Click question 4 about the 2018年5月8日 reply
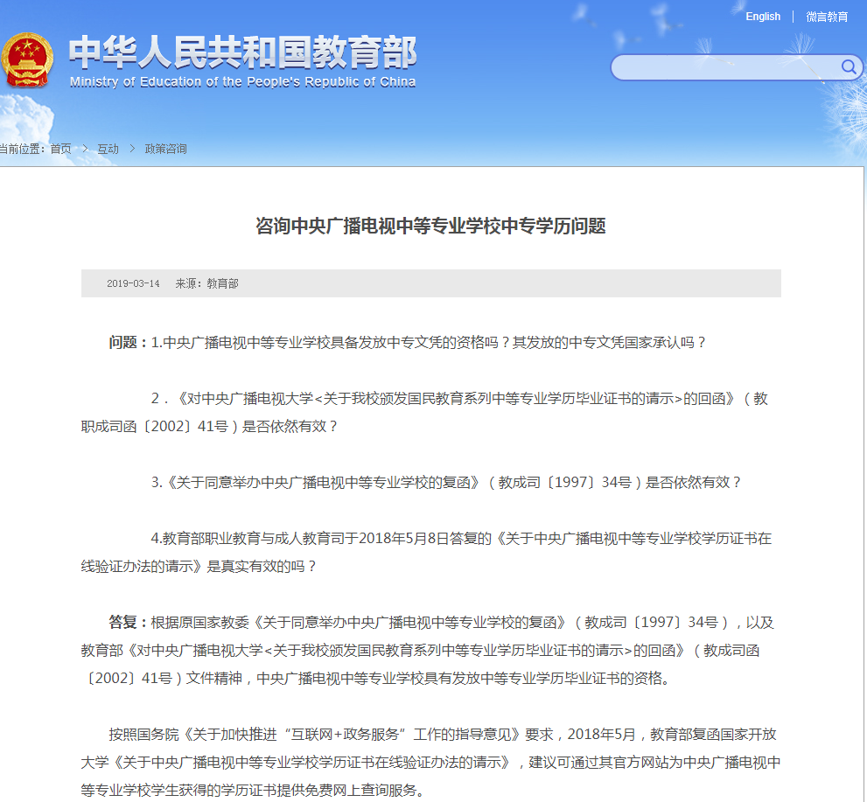867x802 pixels. click(x=461, y=538)
